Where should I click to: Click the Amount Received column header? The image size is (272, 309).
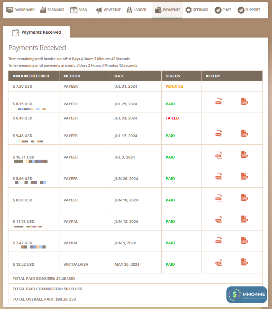[34, 76]
